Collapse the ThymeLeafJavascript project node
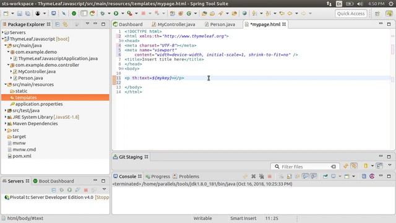This screenshot has width=396, height=223. click(x=2, y=39)
